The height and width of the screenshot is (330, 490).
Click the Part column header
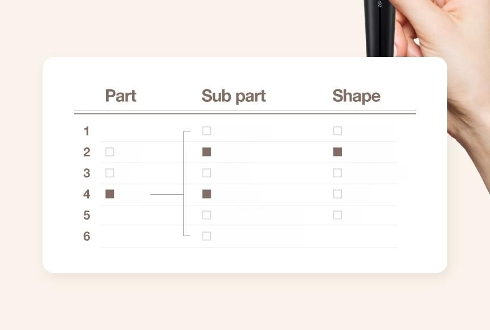point(121,96)
